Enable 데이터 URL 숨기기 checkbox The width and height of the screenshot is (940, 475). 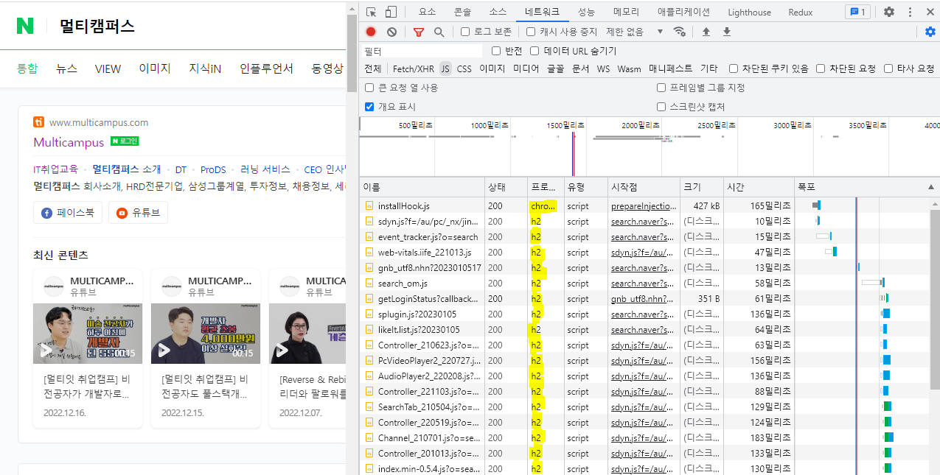tap(535, 51)
